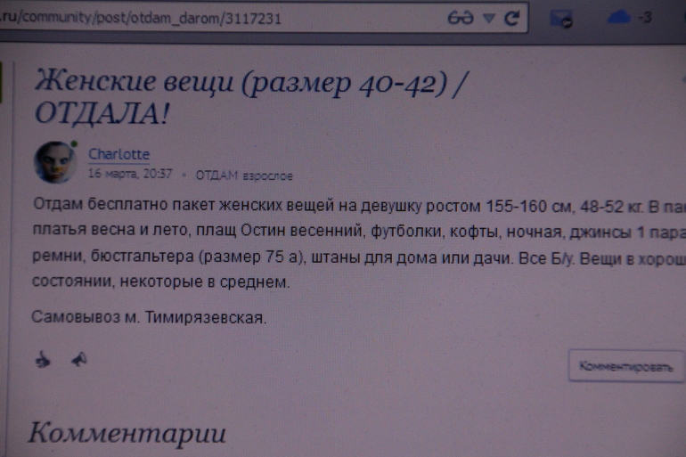Like the post with the thumbs-up icon

42,360
